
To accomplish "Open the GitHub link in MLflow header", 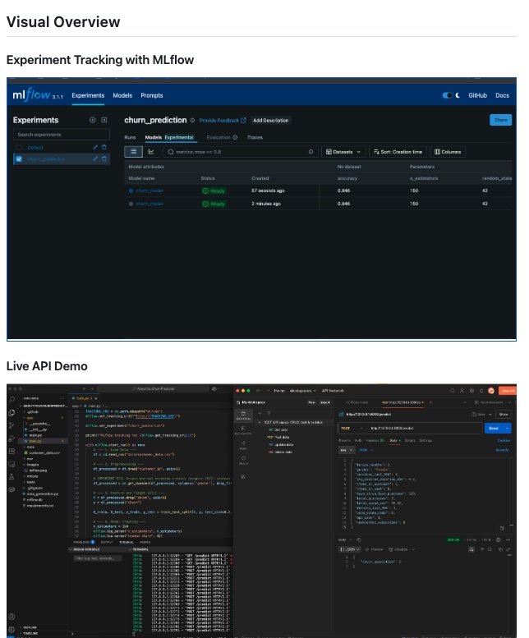I will [477, 95].
